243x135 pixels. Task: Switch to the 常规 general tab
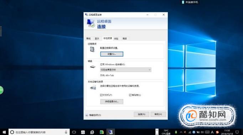[x=88, y=39]
